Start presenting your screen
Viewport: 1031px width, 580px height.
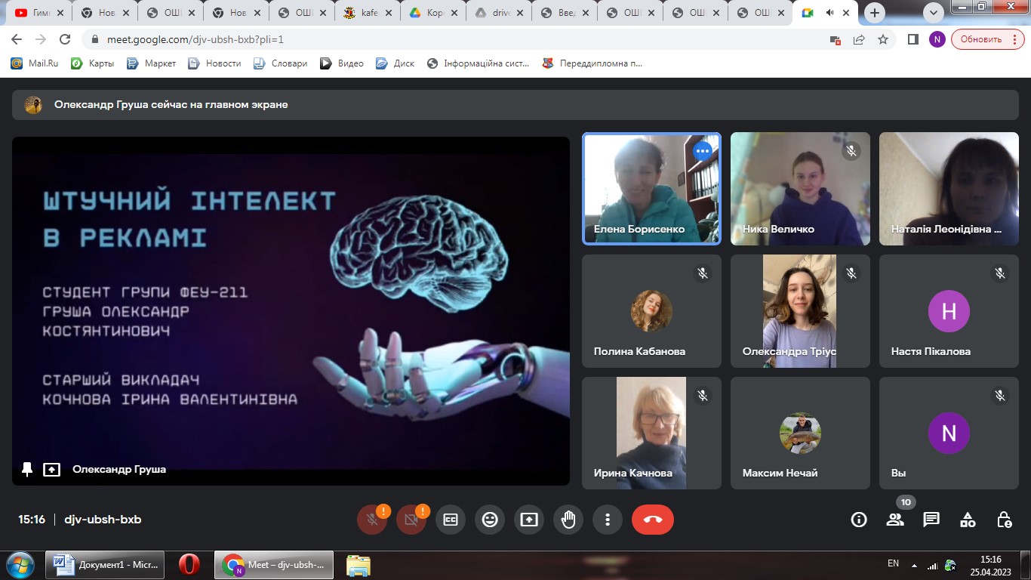[529, 520]
